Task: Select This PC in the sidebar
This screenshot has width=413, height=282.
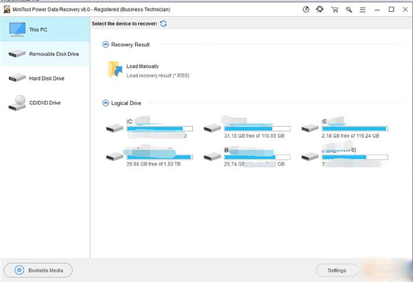Action: click(x=45, y=29)
